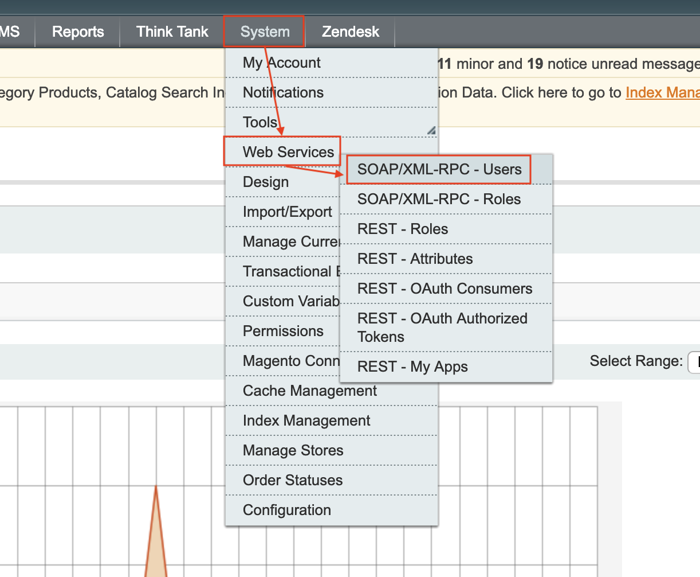Open the Think Tank menu
The height and width of the screenshot is (577, 700).
point(172,32)
